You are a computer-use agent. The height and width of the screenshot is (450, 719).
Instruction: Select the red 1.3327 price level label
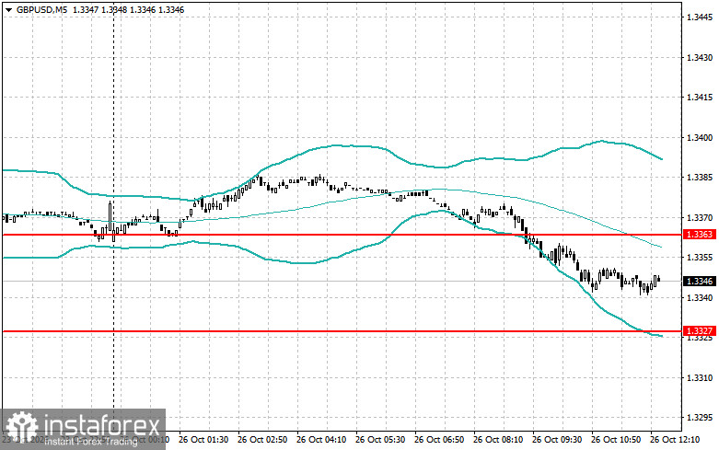[x=700, y=331]
